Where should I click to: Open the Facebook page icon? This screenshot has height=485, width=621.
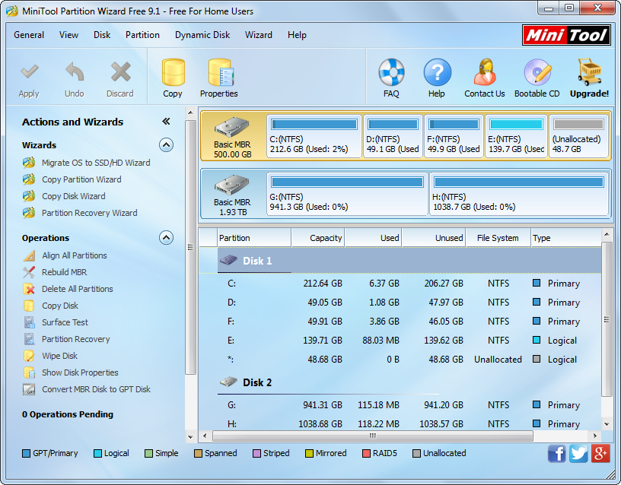tap(557, 453)
